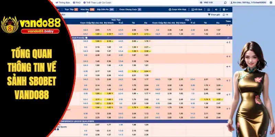Click the Hiệp 1 first-half header

[x=187, y=20]
